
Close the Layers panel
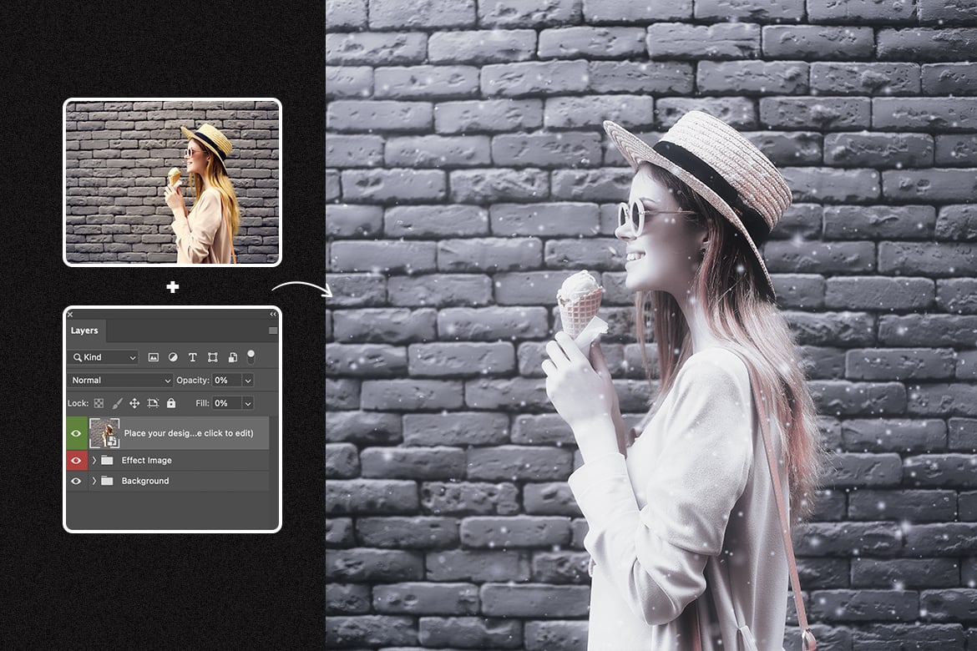(x=70, y=314)
